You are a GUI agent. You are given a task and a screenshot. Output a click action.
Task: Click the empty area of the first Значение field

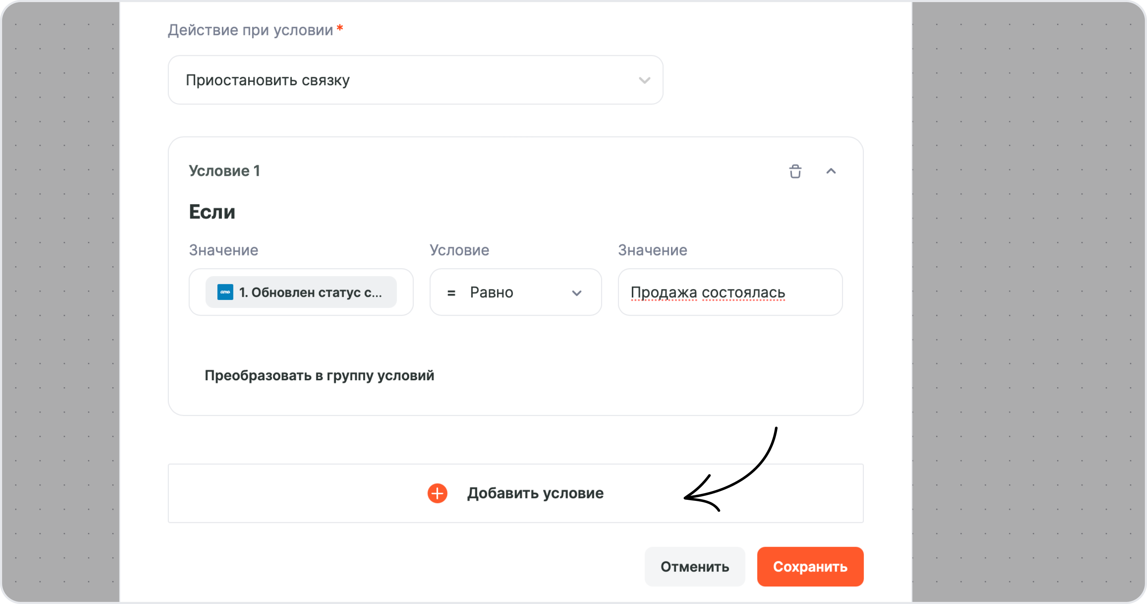[x=404, y=292]
